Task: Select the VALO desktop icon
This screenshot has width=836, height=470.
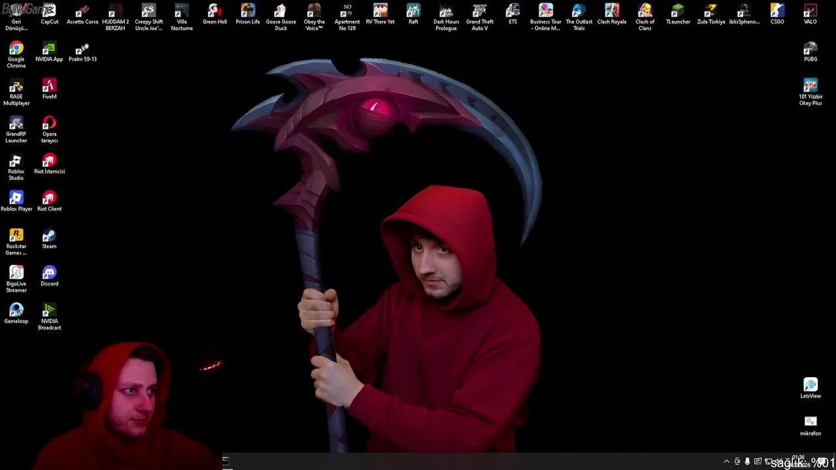Action: tap(810, 14)
